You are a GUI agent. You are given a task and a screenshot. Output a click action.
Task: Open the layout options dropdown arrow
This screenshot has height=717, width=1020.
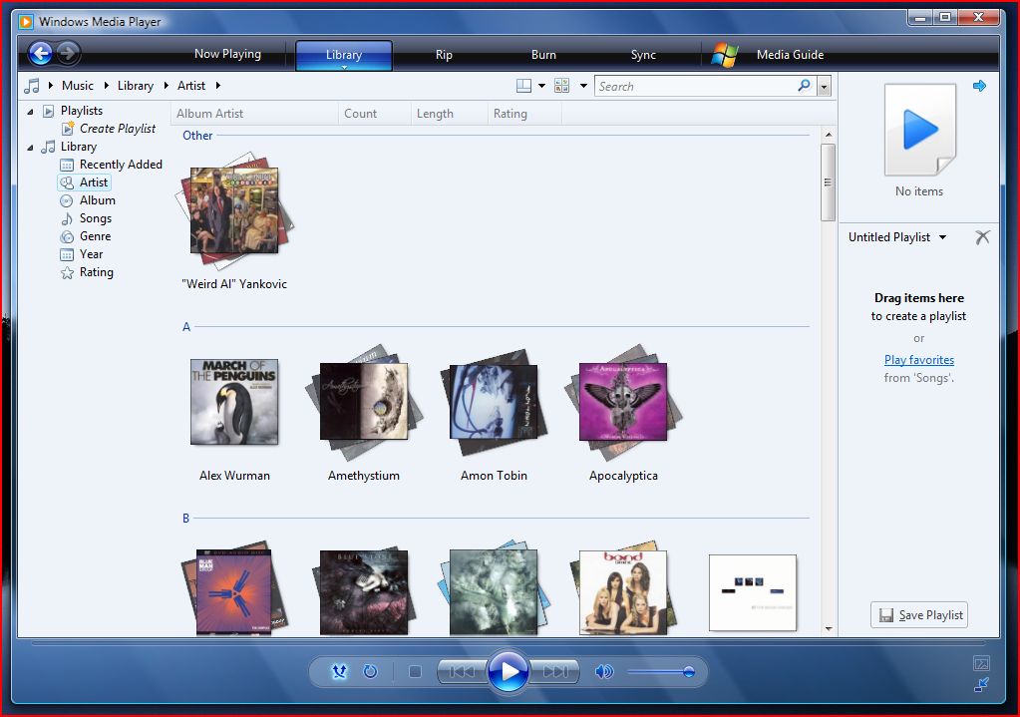point(541,86)
